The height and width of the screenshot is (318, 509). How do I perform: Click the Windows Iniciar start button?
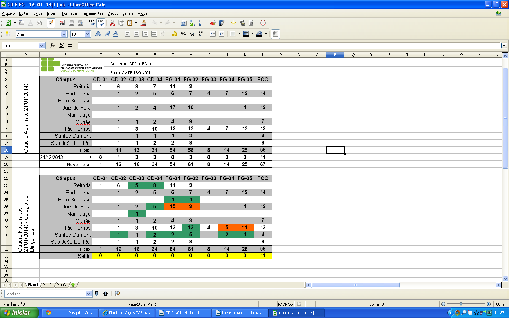click(x=18, y=313)
